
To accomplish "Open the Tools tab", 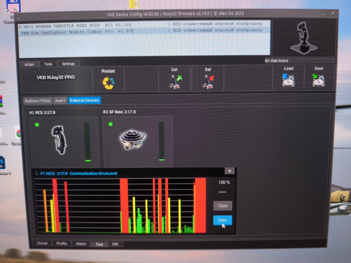I will [x=48, y=64].
